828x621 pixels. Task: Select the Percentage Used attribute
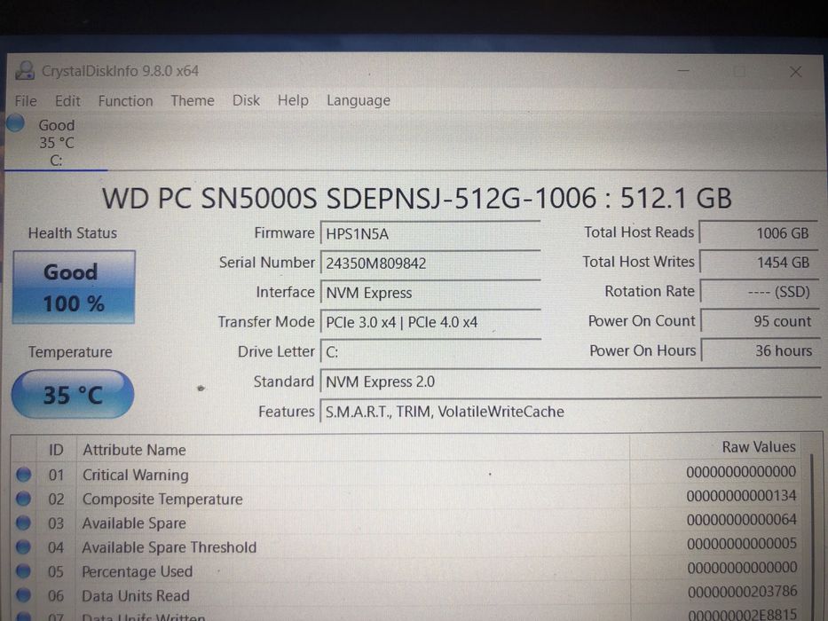pos(406,570)
